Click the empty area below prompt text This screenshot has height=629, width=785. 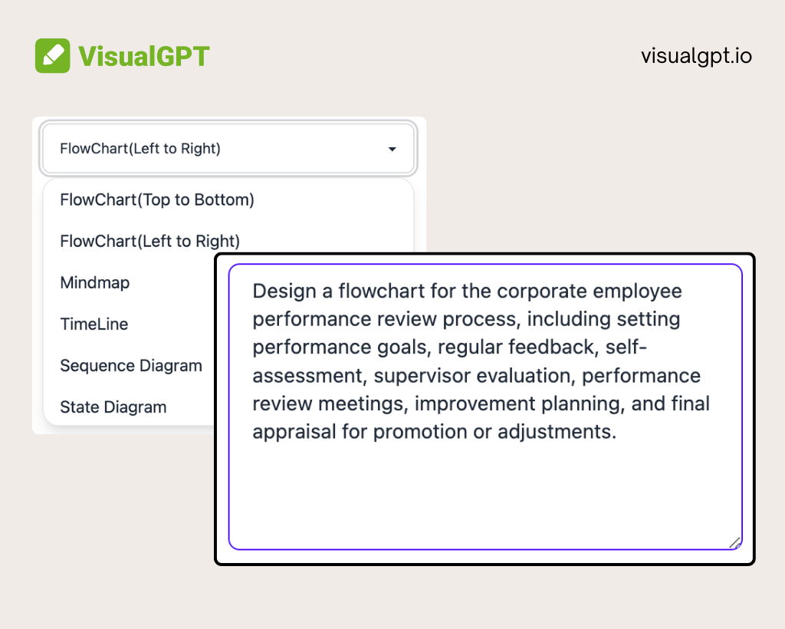pyautogui.click(x=485, y=496)
